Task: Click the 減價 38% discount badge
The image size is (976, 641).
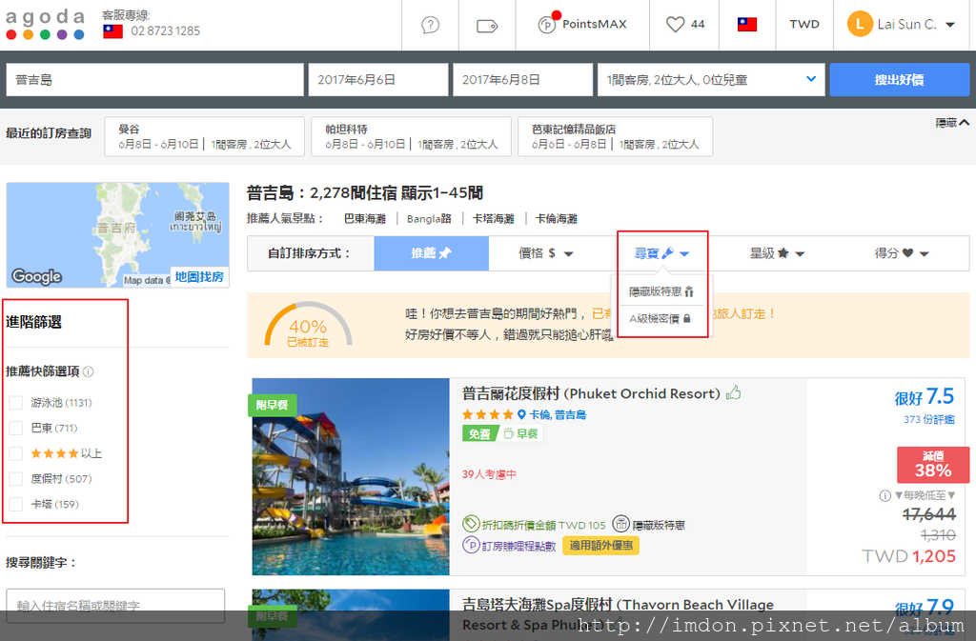Action: coord(933,465)
